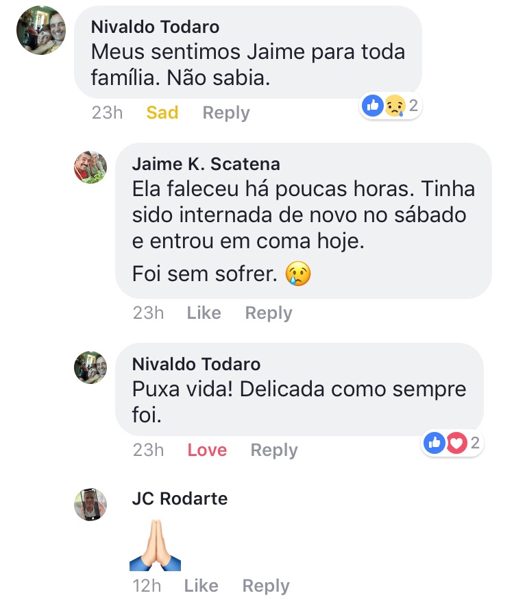514x602 pixels.
Task: Reply to the "Meus sentimos Jaime" comment
Action: (x=226, y=112)
